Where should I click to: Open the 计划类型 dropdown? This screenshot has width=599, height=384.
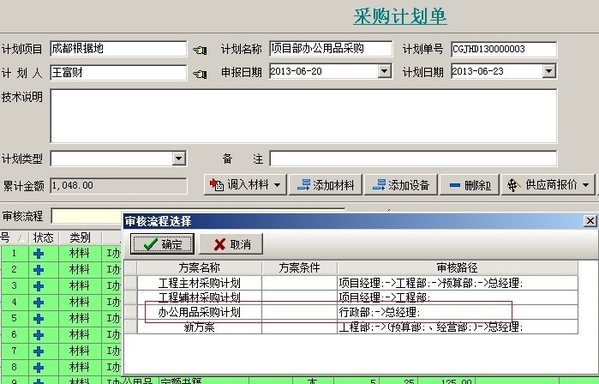[x=179, y=159]
